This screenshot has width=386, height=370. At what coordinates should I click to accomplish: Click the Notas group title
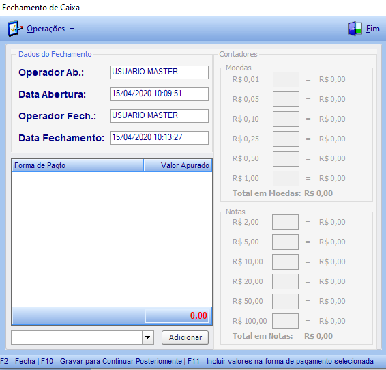pyautogui.click(x=235, y=212)
